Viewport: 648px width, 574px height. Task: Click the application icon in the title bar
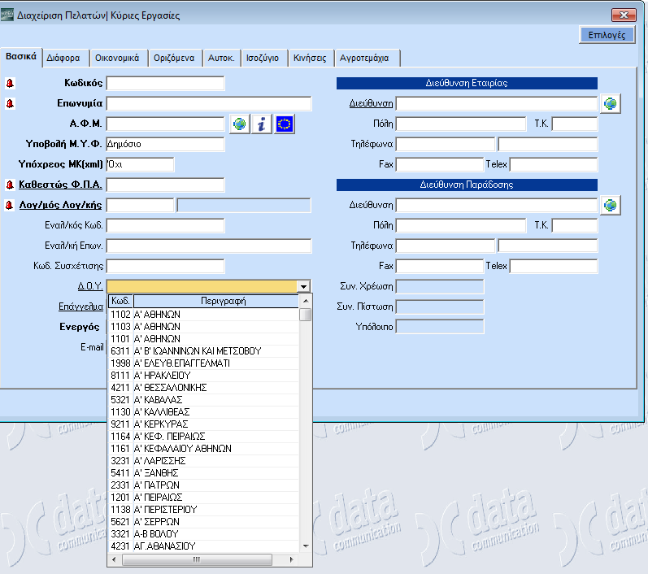7,15
